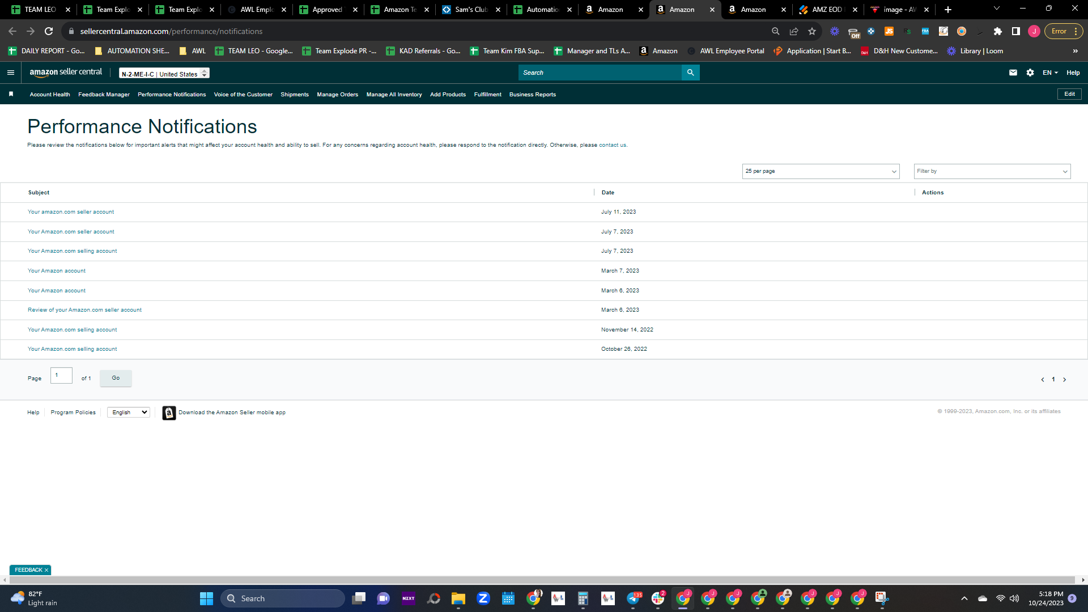Open the July 11, 2023 seller account notification

point(71,212)
